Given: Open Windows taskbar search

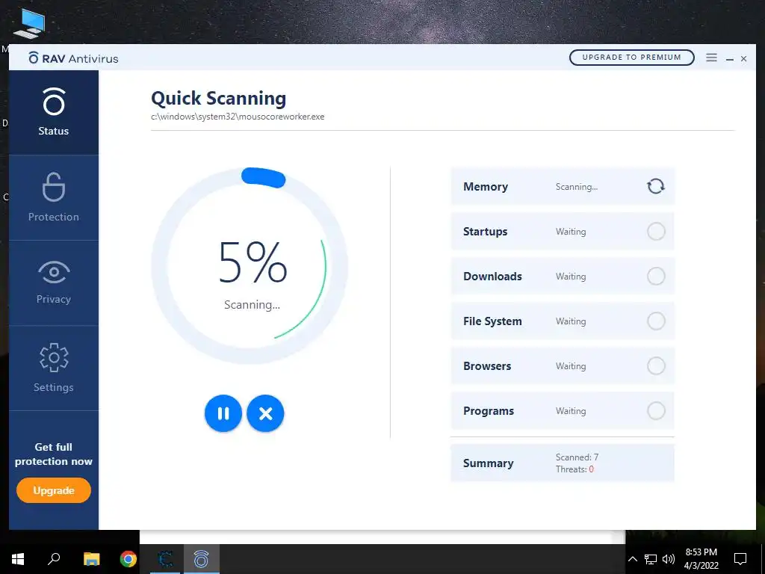Looking at the screenshot, I should click(x=54, y=559).
